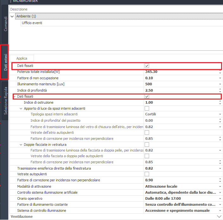Viewport: 223px width, 220px height.
Task: Collapse Doppie facciate in vetratura group
Action: click(x=21, y=145)
